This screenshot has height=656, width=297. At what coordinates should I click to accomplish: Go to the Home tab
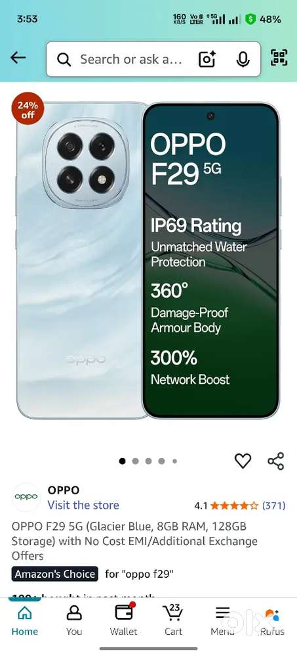coord(25,620)
